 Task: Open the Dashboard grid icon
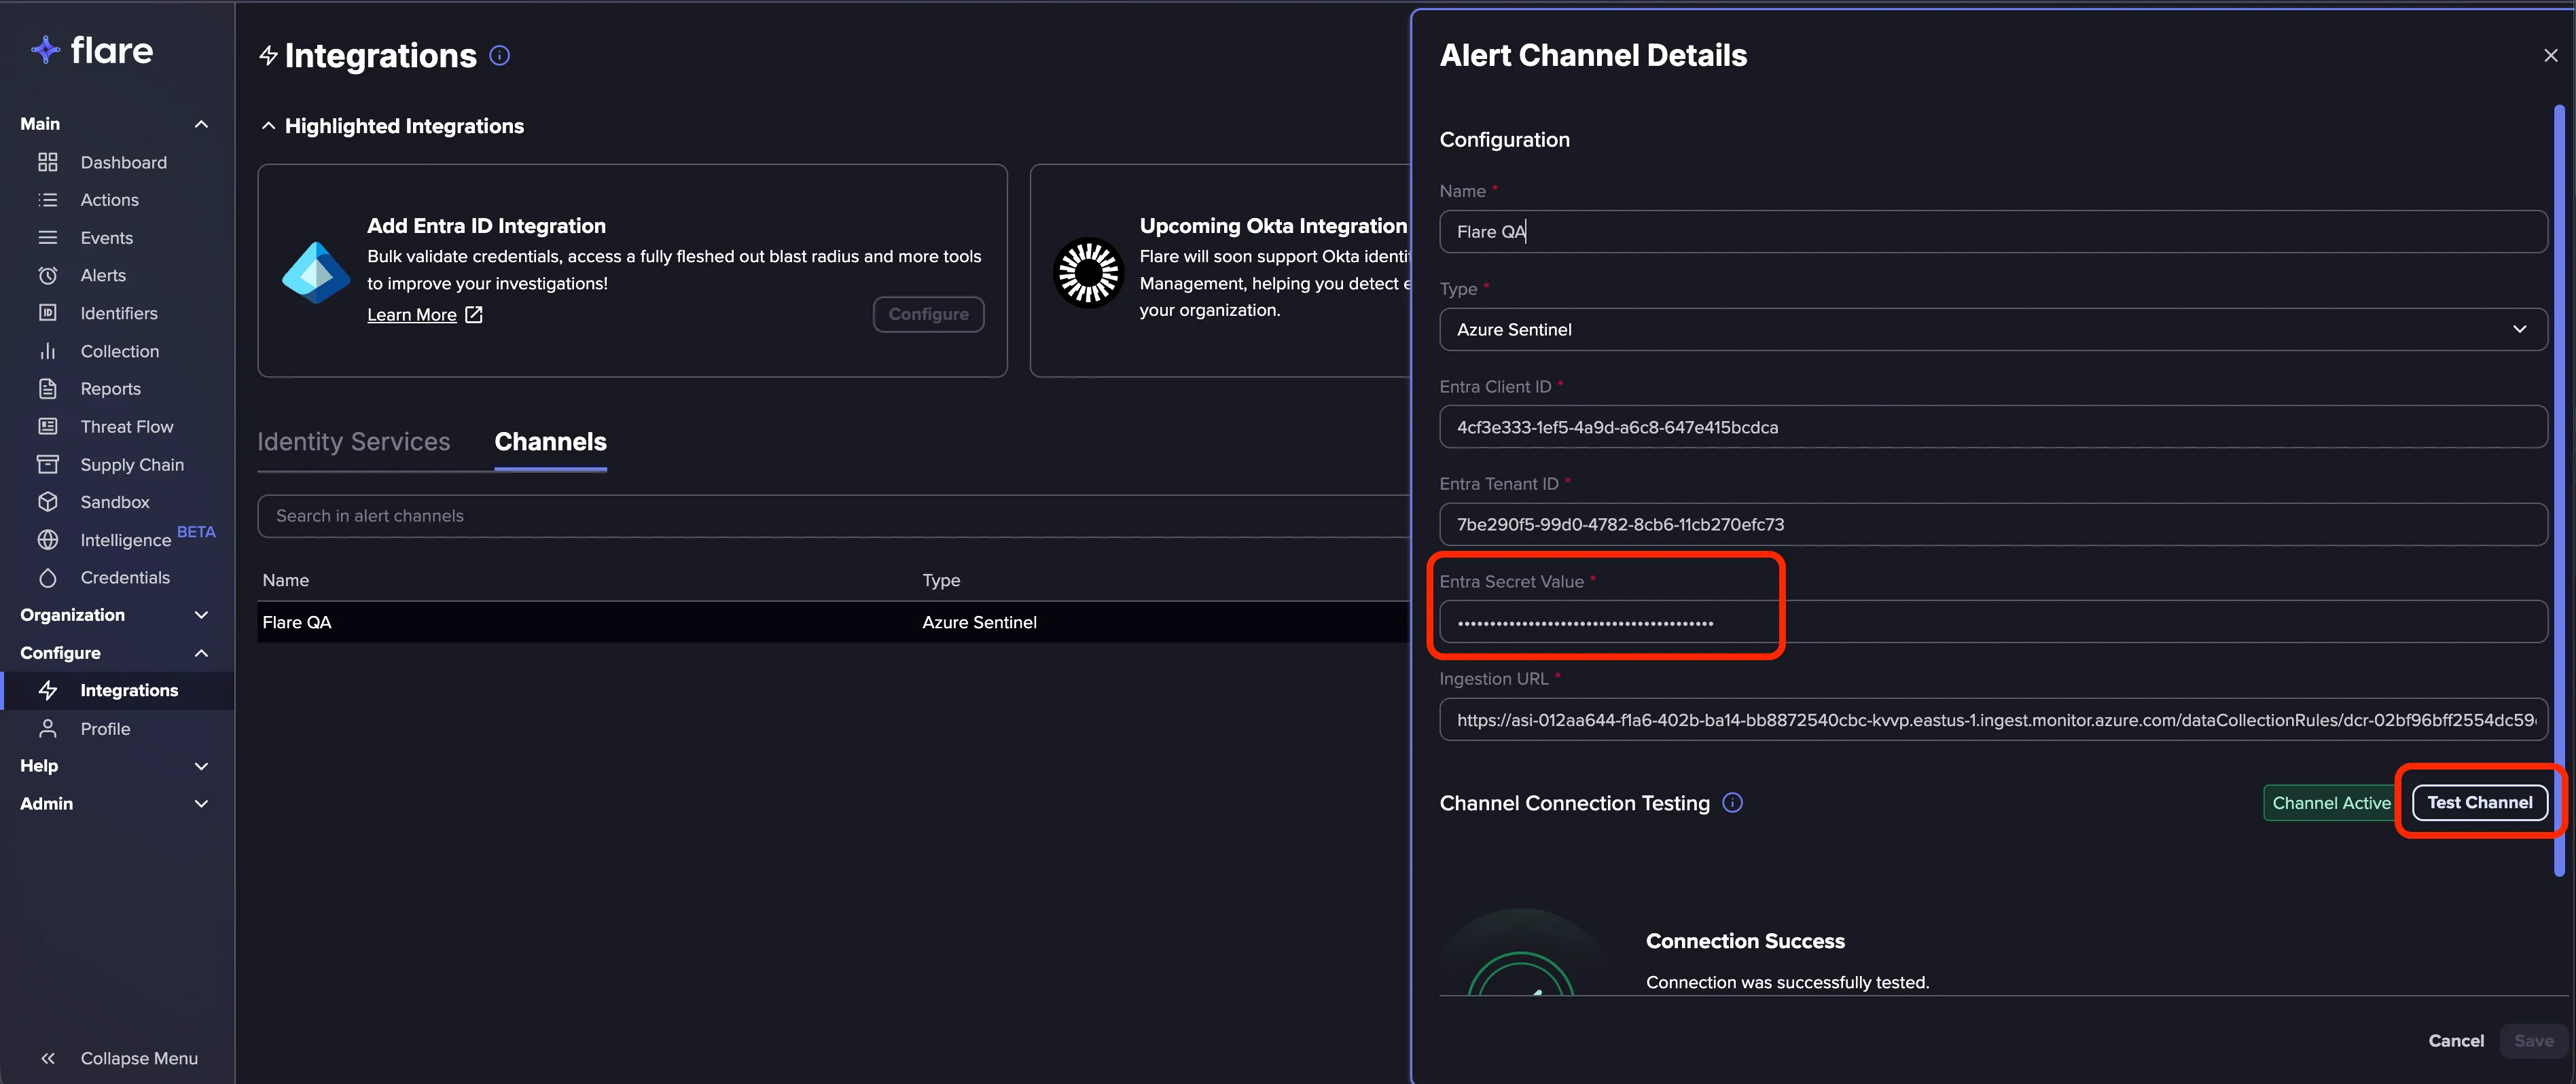click(x=47, y=162)
